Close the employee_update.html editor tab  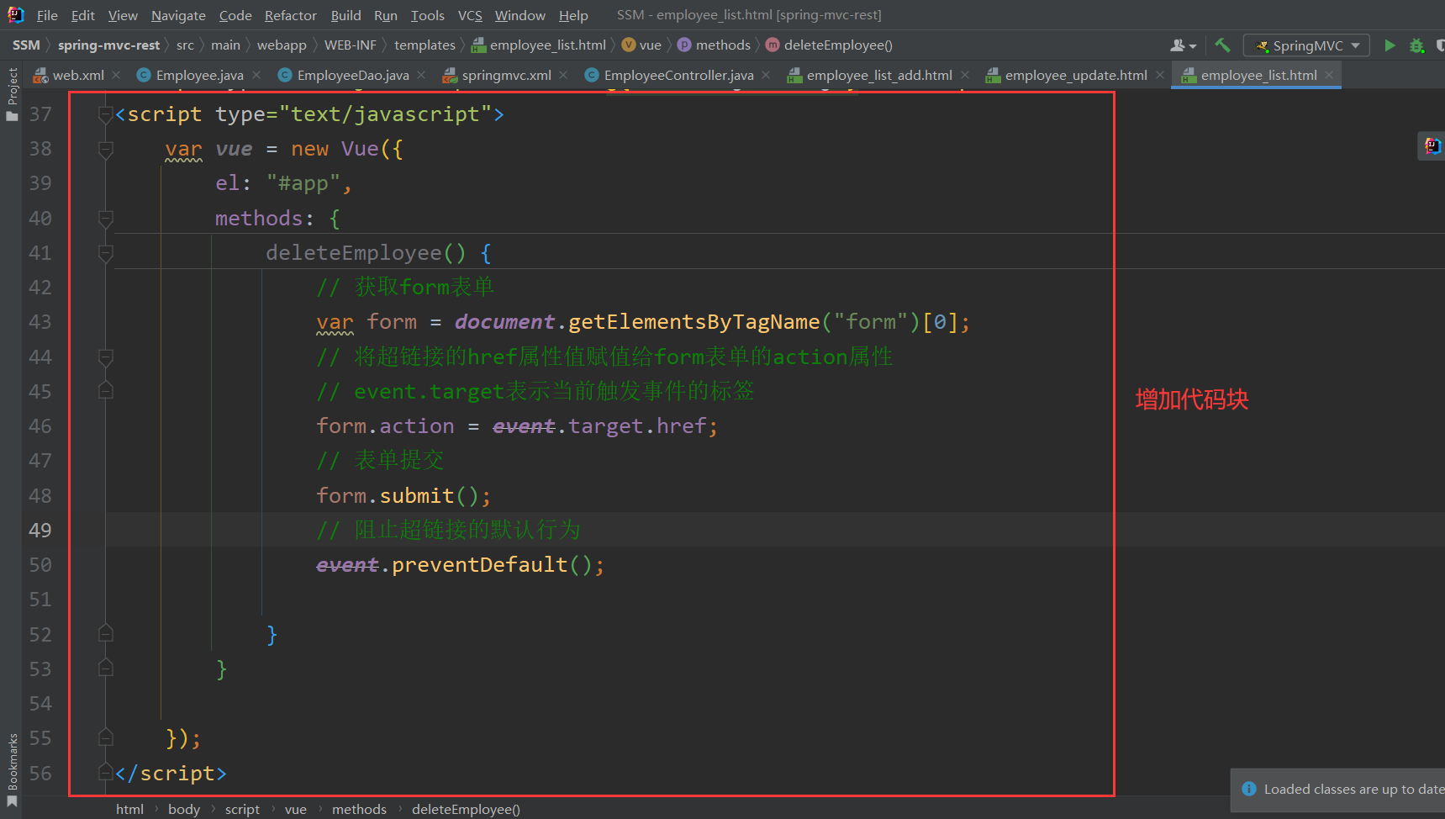click(1160, 75)
